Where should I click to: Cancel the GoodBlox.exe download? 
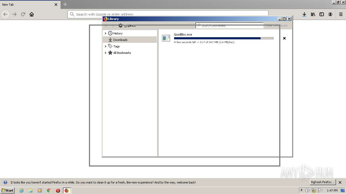pos(284,38)
